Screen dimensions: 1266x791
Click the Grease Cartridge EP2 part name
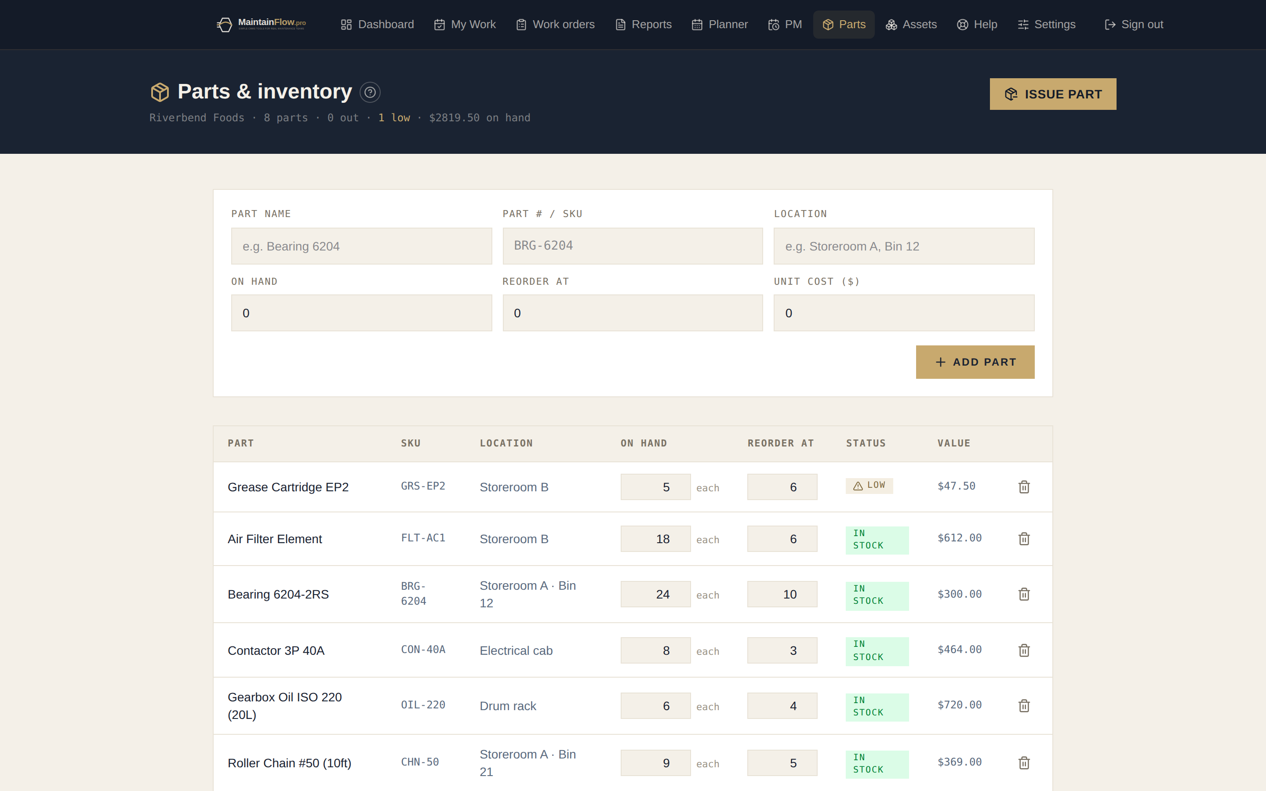(x=288, y=487)
